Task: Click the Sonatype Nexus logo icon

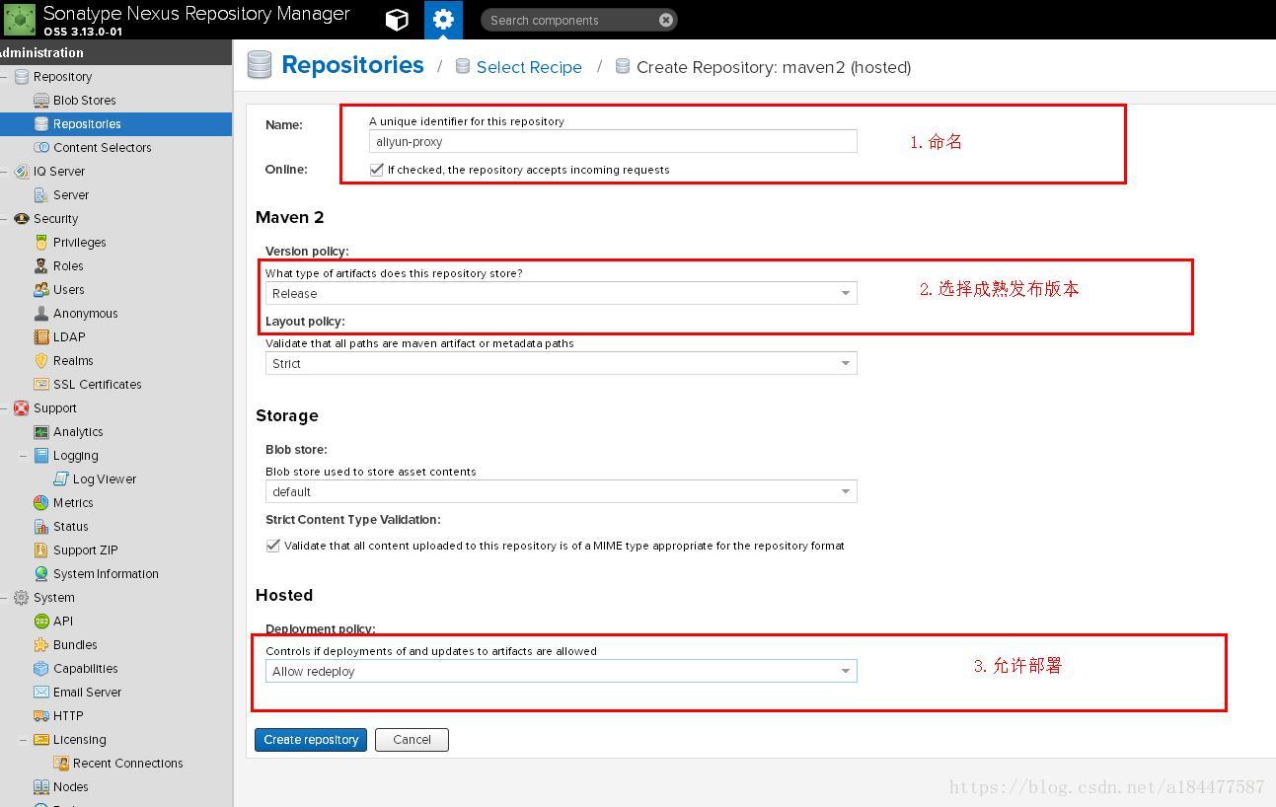Action: [x=20, y=20]
